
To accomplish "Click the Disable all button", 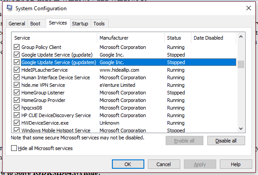I will (226, 141).
